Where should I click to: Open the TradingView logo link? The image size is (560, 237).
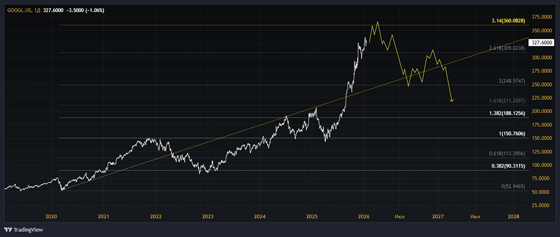[x=24, y=230]
